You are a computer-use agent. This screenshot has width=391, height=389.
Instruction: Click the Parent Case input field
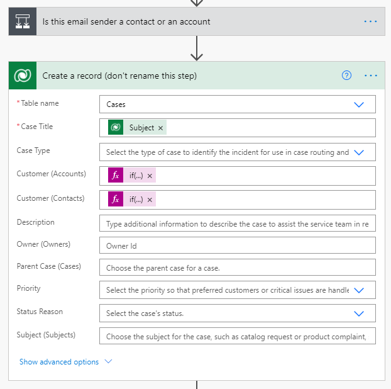tap(237, 268)
